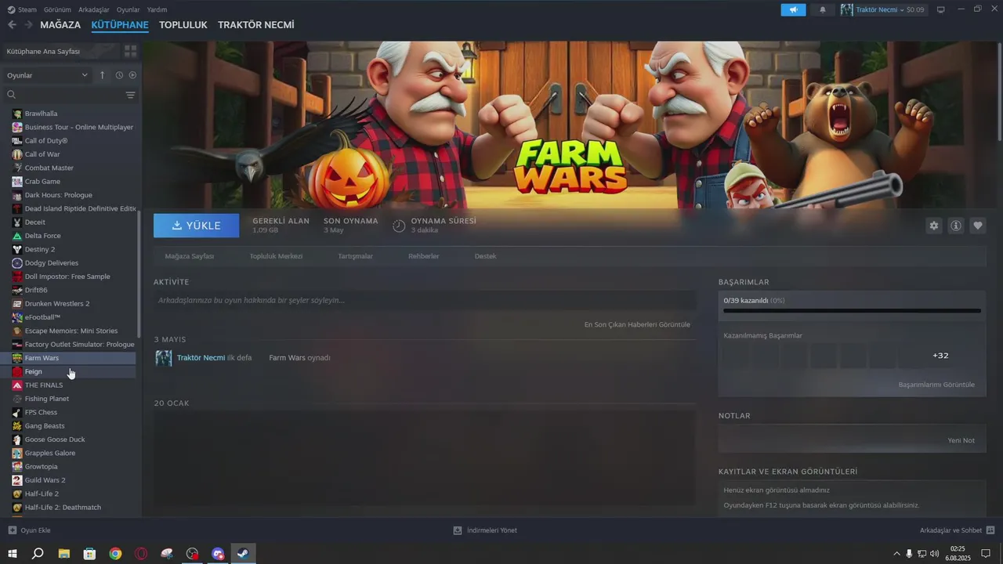
Task: Click the Brawlhalla game icon
Action: point(17,114)
